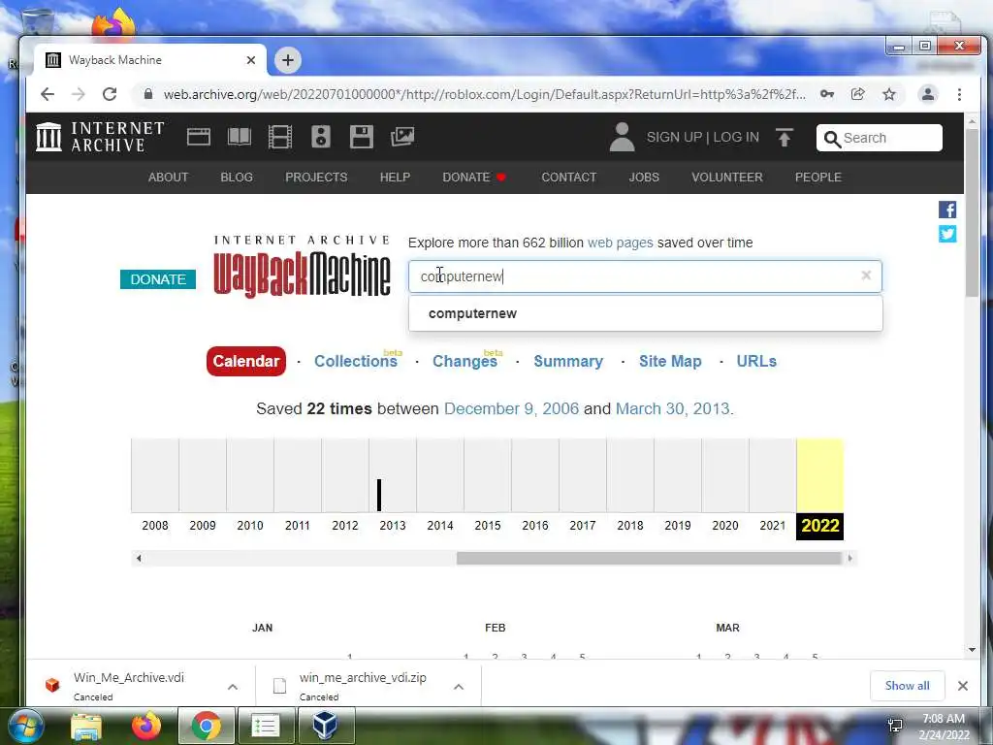Click the teal DONATE button
993x745 pixels.
point(158,279)
